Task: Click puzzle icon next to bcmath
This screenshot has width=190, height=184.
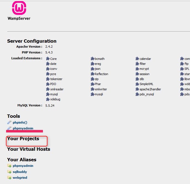Action: [x=93, y=59]
